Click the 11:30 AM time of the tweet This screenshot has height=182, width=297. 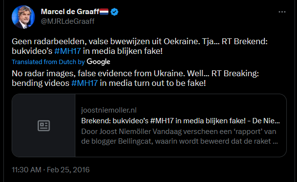27,170
